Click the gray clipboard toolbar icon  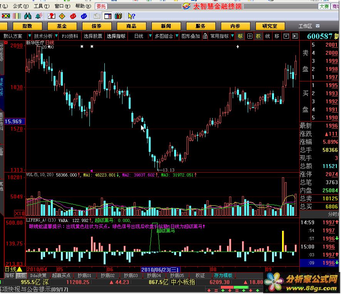pyautogui.click(x=97, y=16)
